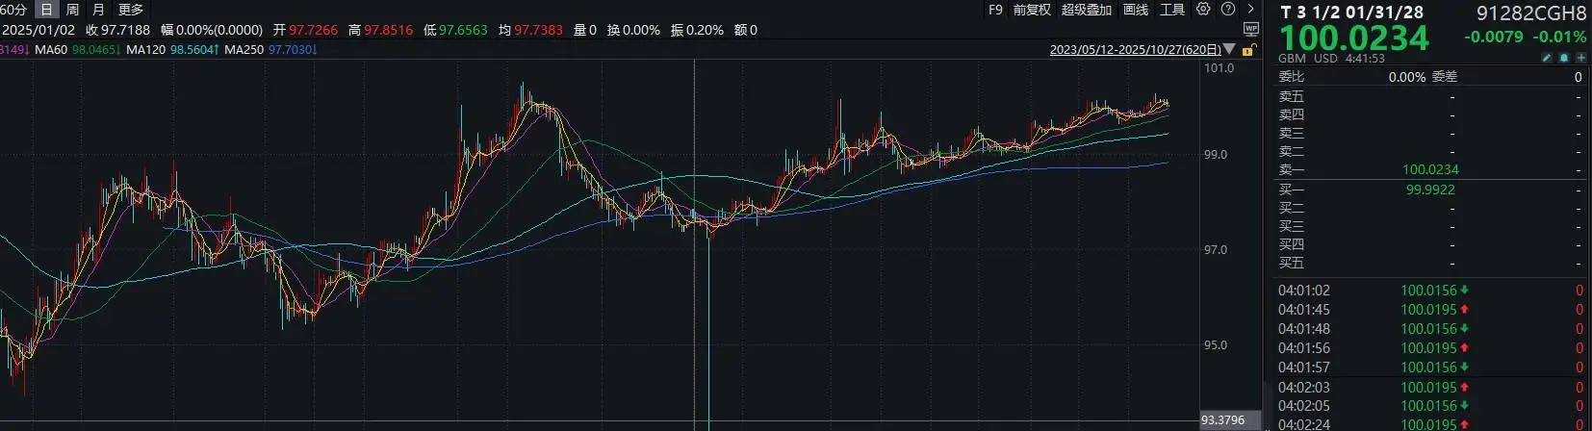Open the 画线 drawing tools
The height and width of the screenshot is (431, 1592).
point(1136,10)
